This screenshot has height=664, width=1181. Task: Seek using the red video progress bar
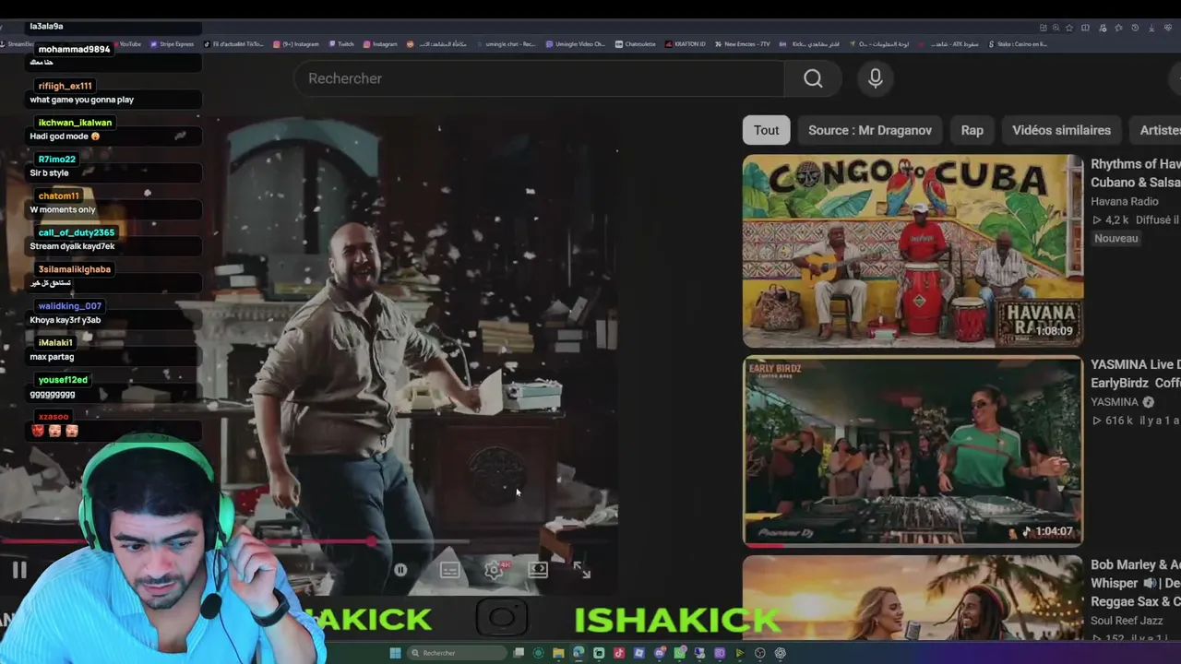click(x=309, y=541)
